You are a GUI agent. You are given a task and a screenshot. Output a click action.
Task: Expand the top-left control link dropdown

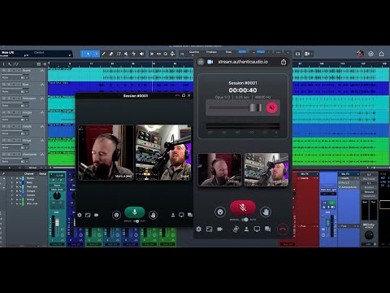[70, 55]
